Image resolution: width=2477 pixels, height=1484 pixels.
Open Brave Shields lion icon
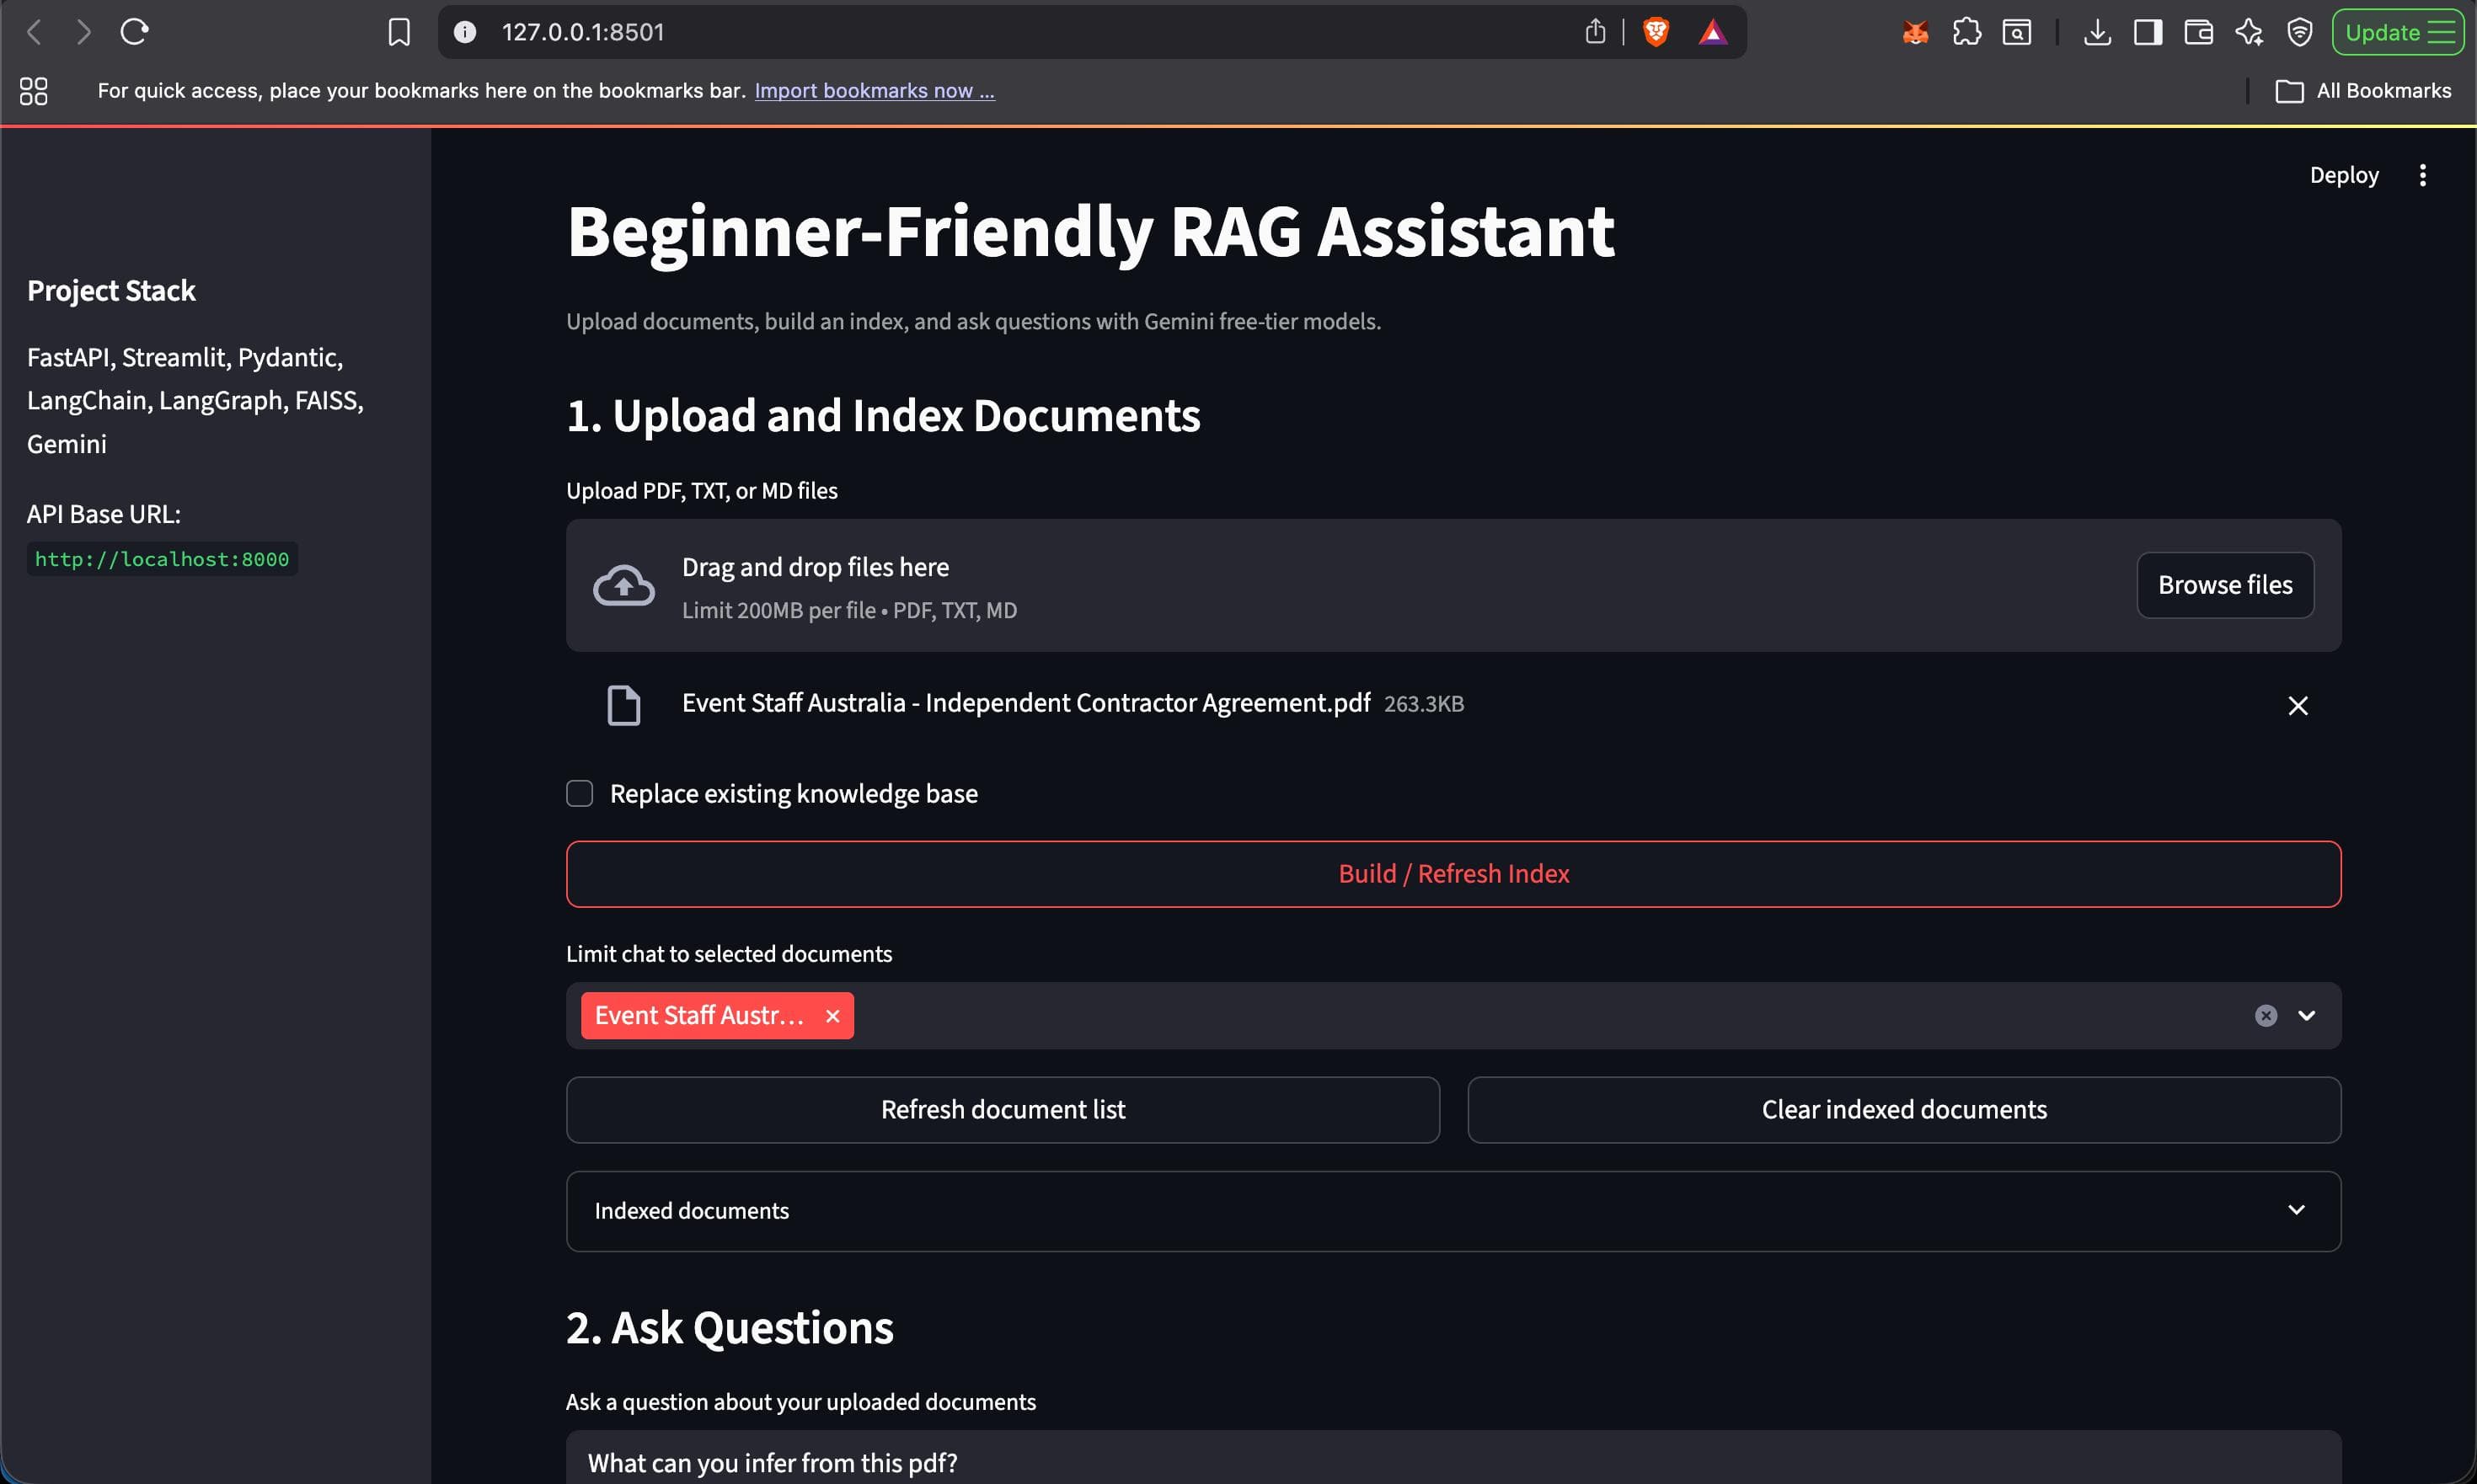[1656, 33]
